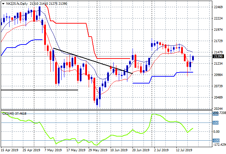Click the 15 Apr 2019 date label
Screen dimensions: 226x154
point(10,150)
